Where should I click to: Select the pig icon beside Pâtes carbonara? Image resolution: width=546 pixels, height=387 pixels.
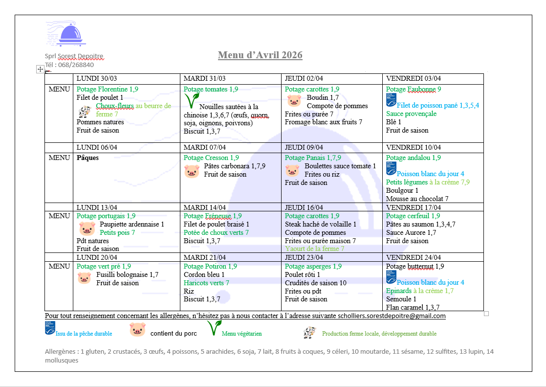point(192,171)
